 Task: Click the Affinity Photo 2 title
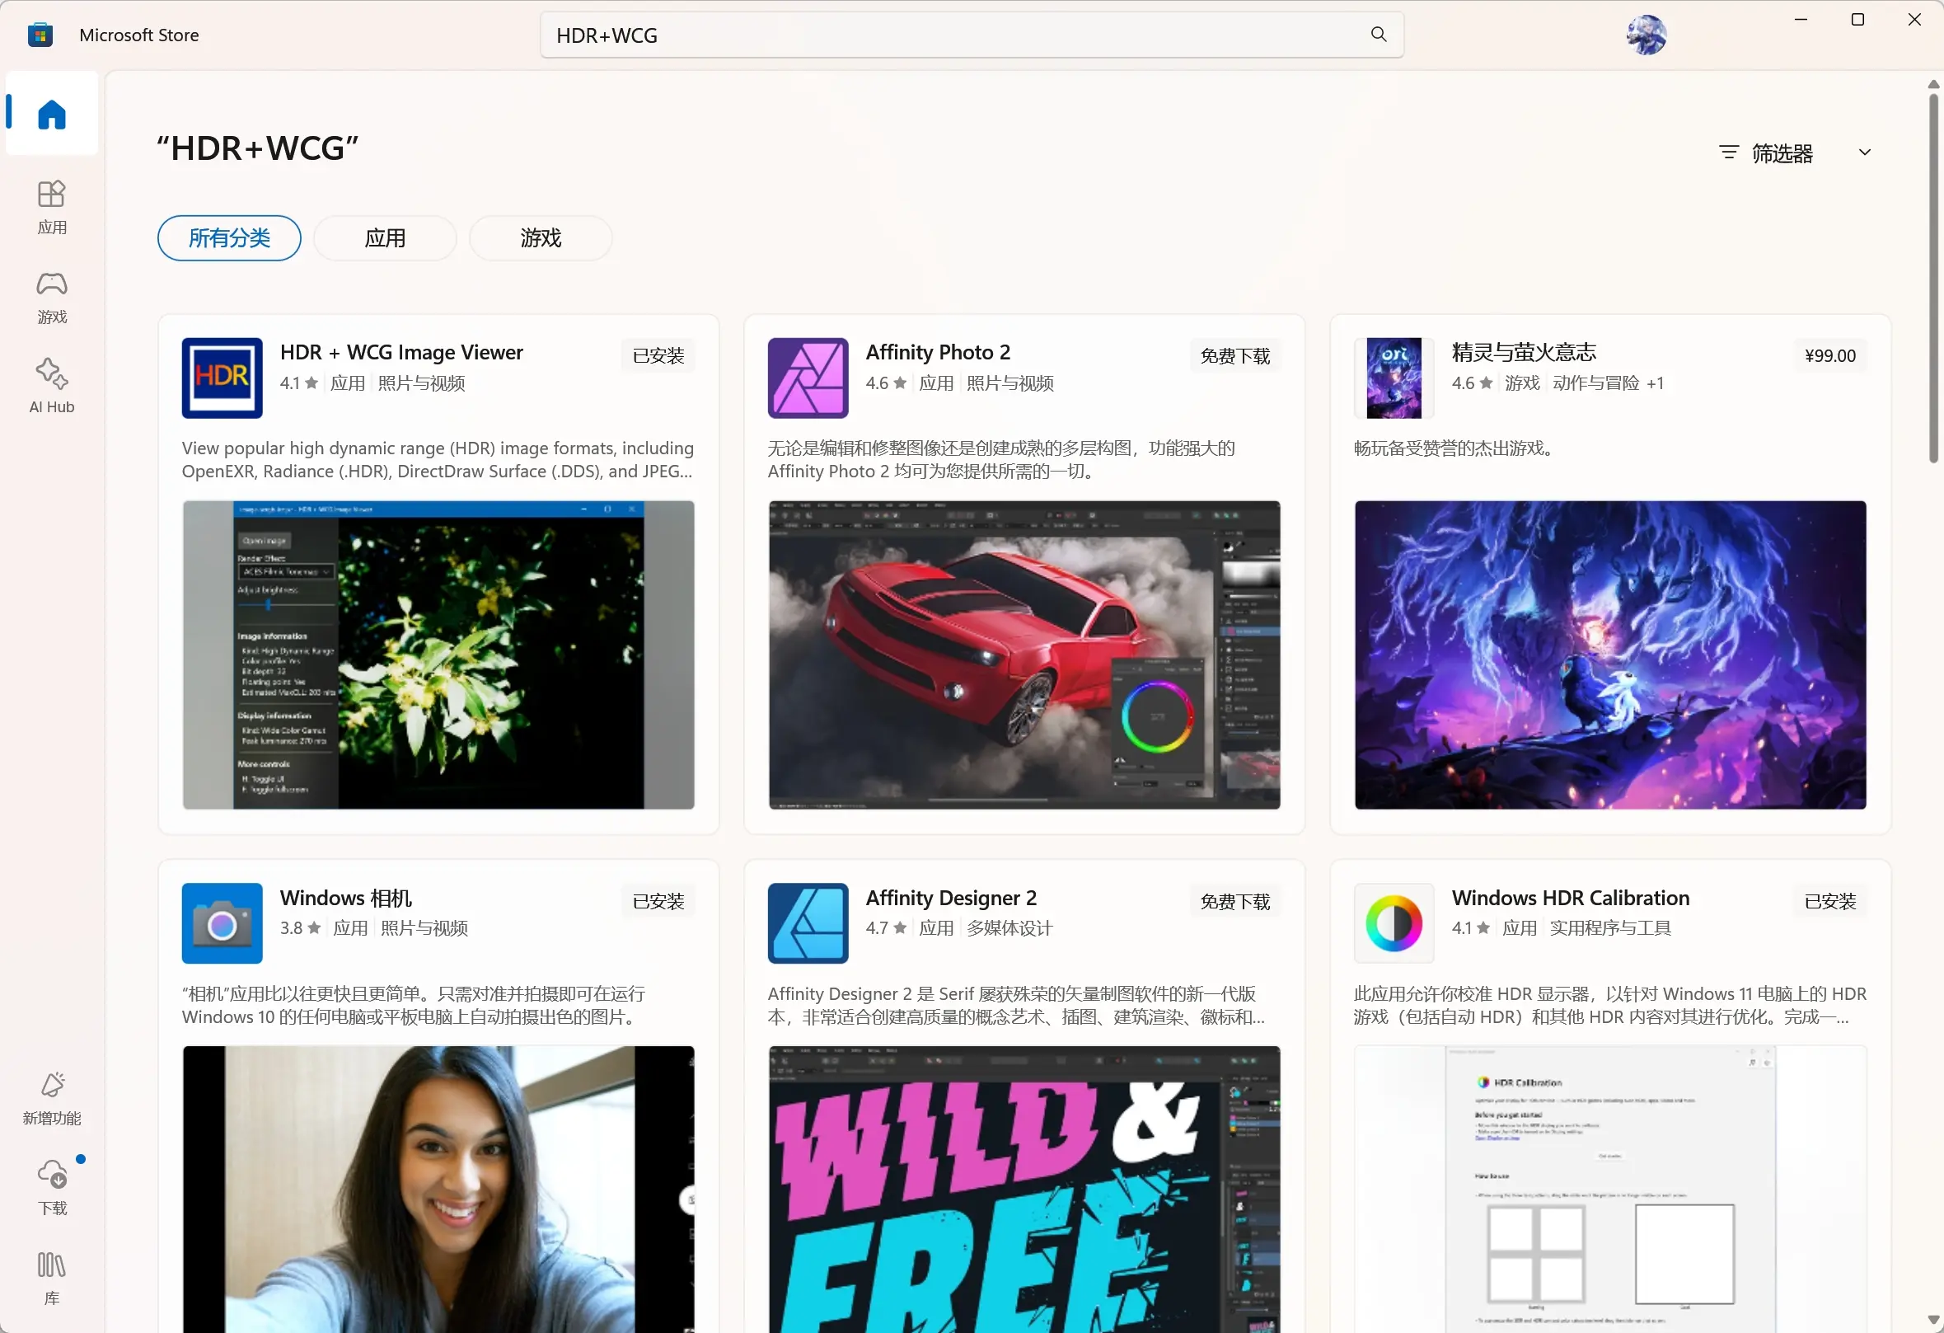938,352
